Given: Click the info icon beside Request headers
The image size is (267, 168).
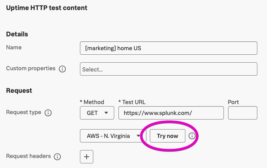Looking at the screenshot, I should 58,157.
